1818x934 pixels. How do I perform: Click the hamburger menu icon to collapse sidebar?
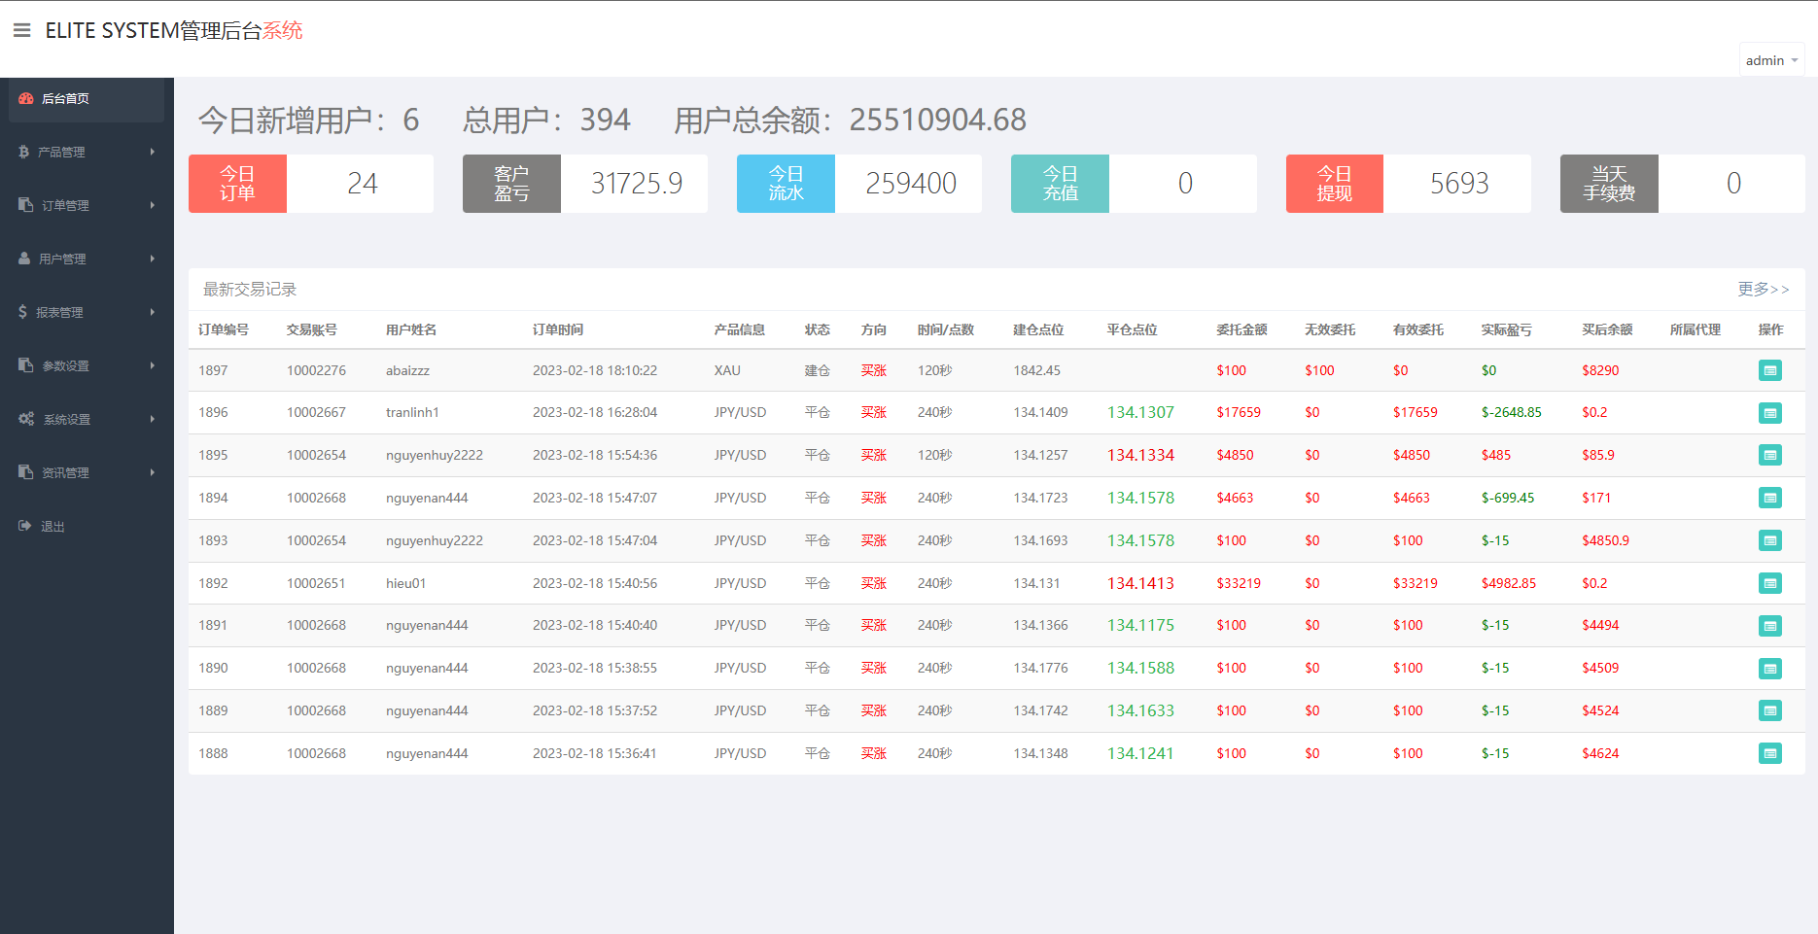click(21, 29)
